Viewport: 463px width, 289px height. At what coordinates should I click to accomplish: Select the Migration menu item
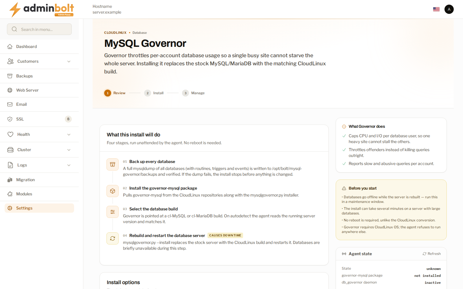click(x=39, y=180)
